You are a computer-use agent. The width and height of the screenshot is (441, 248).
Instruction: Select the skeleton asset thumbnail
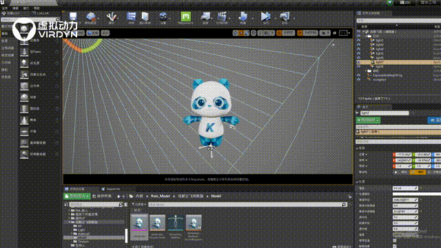tap(176, 223)
